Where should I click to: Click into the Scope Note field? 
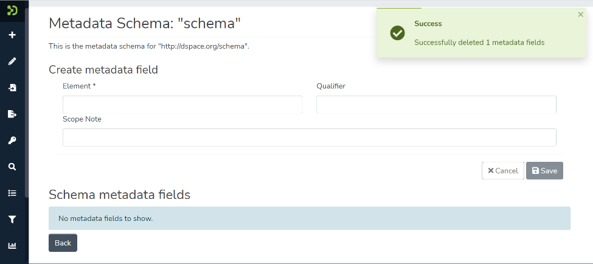tap(309, 137)
